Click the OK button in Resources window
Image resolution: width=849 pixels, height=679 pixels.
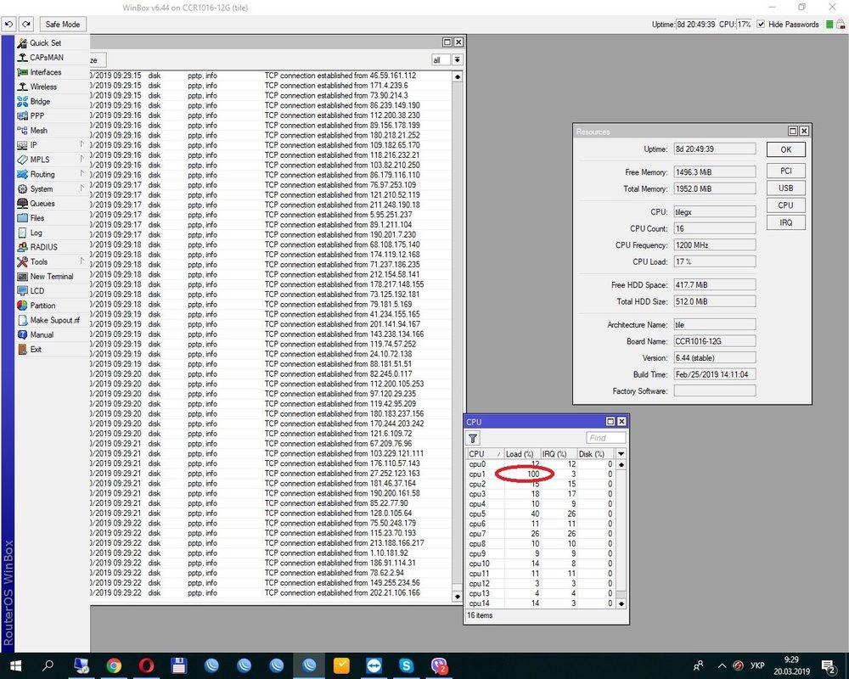point(785,149)
